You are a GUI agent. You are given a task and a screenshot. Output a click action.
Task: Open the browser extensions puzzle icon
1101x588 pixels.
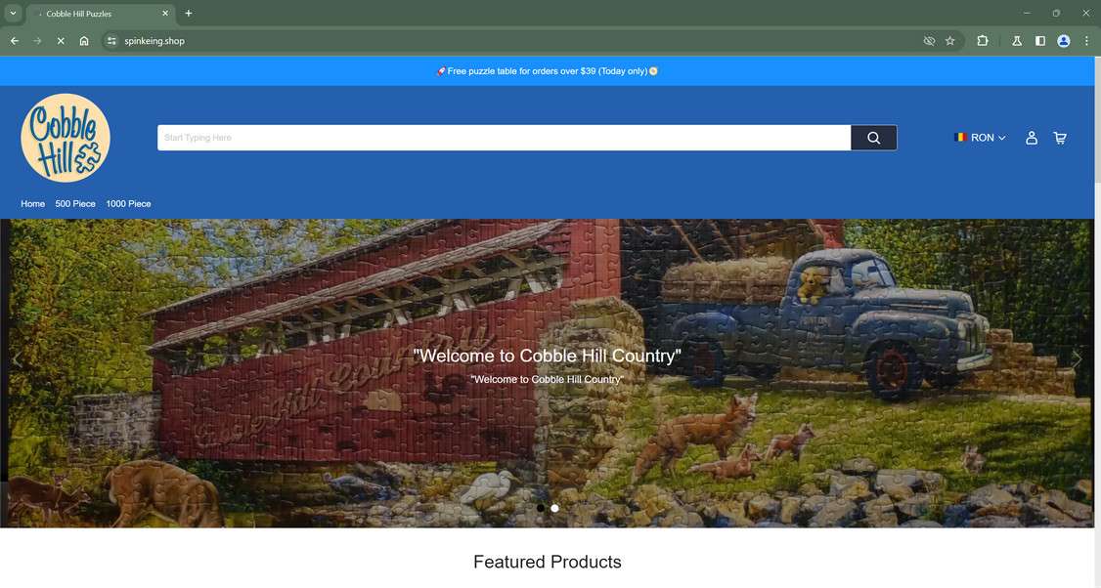tap(983, 41)
